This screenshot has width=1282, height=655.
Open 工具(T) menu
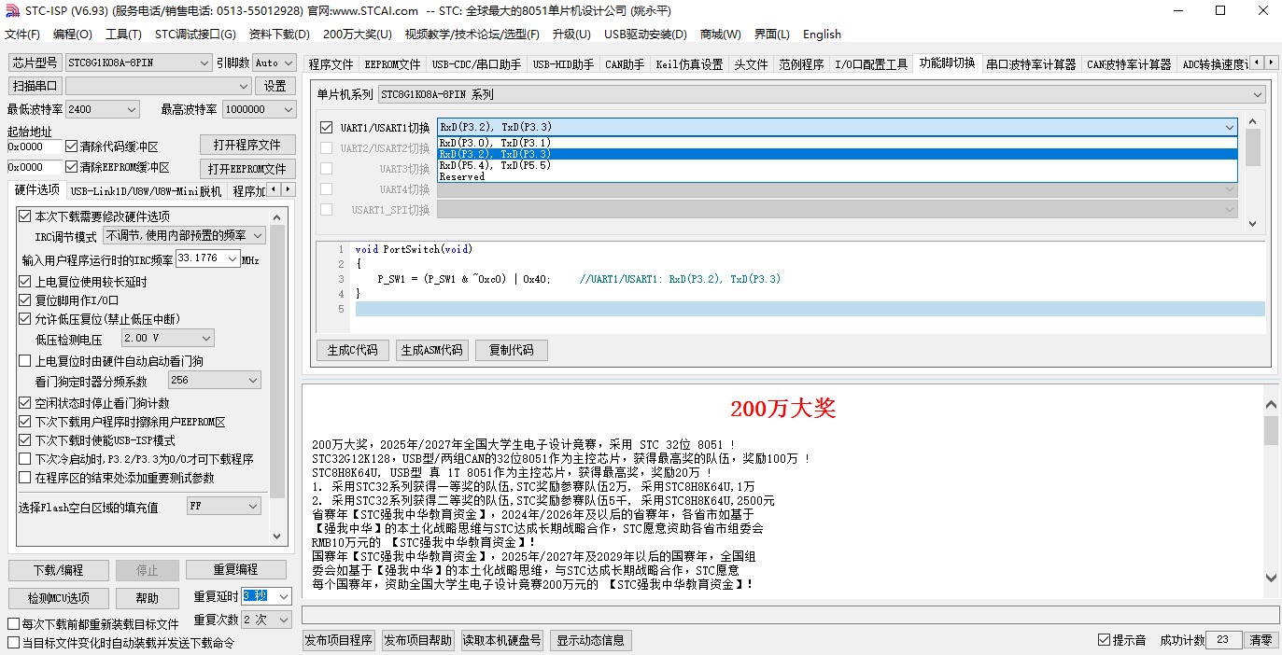tap(123, 35)
